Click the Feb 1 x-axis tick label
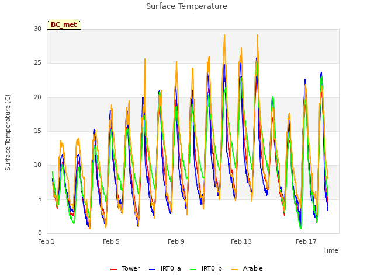Viewport: 374px width, 280px height. tap(46, 242)
